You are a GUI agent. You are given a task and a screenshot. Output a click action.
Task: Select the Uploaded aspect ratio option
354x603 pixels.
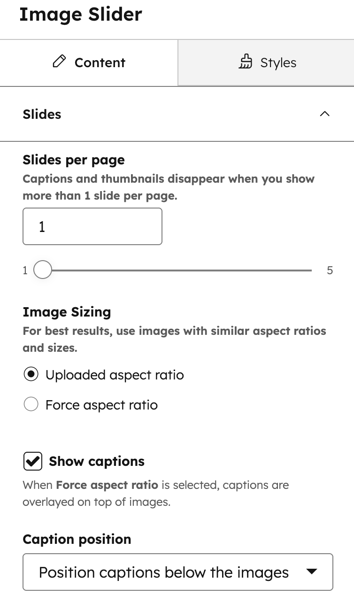tap(31, 374)
